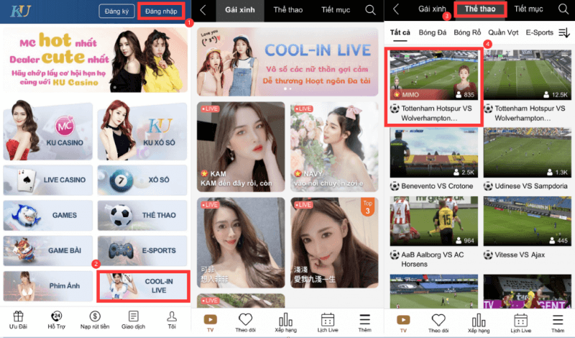Screen dimensions: 575x338
Task: Open the KU CASINO tile
Action: click(48, 130)
